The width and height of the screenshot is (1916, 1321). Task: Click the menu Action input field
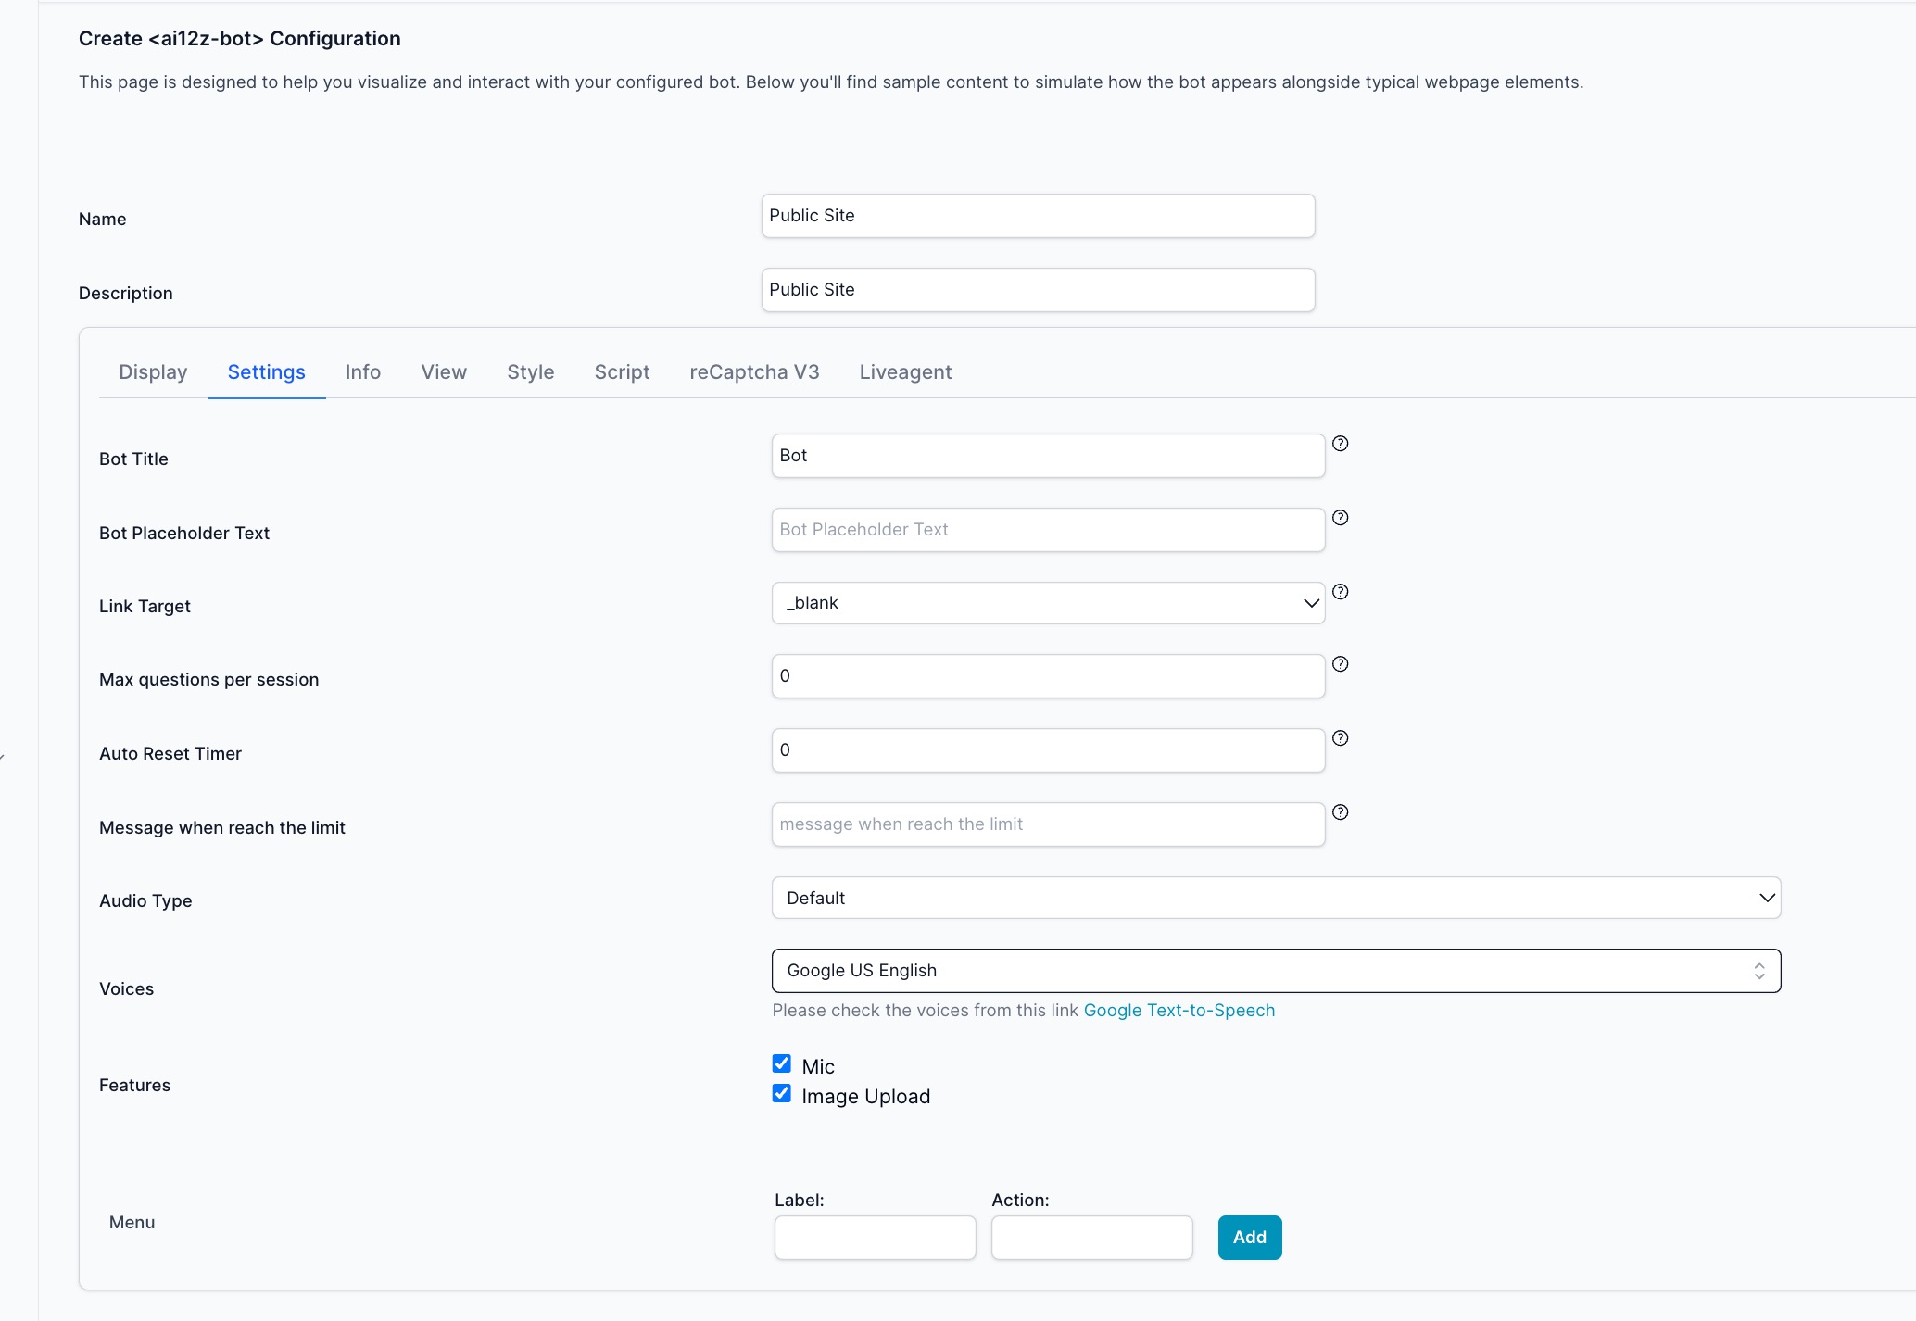pyautogui.click(x=1092, y=1238)
